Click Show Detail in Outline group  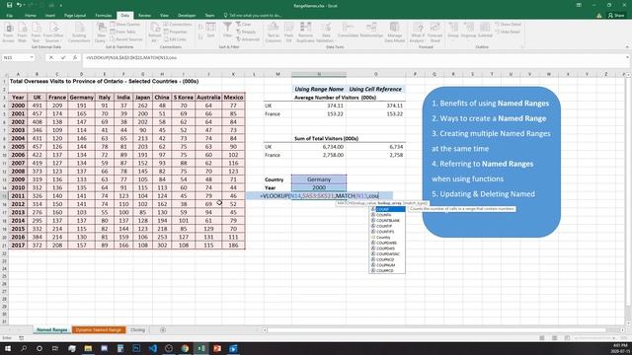coord(508,24)
